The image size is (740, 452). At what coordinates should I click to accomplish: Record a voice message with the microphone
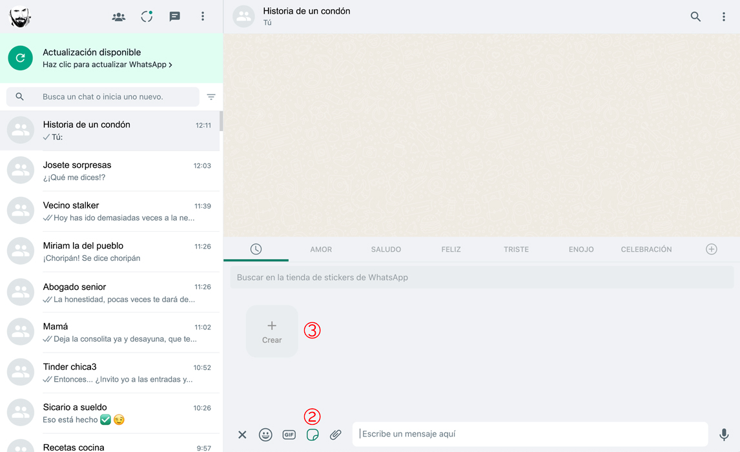click(x=724, y=435)
